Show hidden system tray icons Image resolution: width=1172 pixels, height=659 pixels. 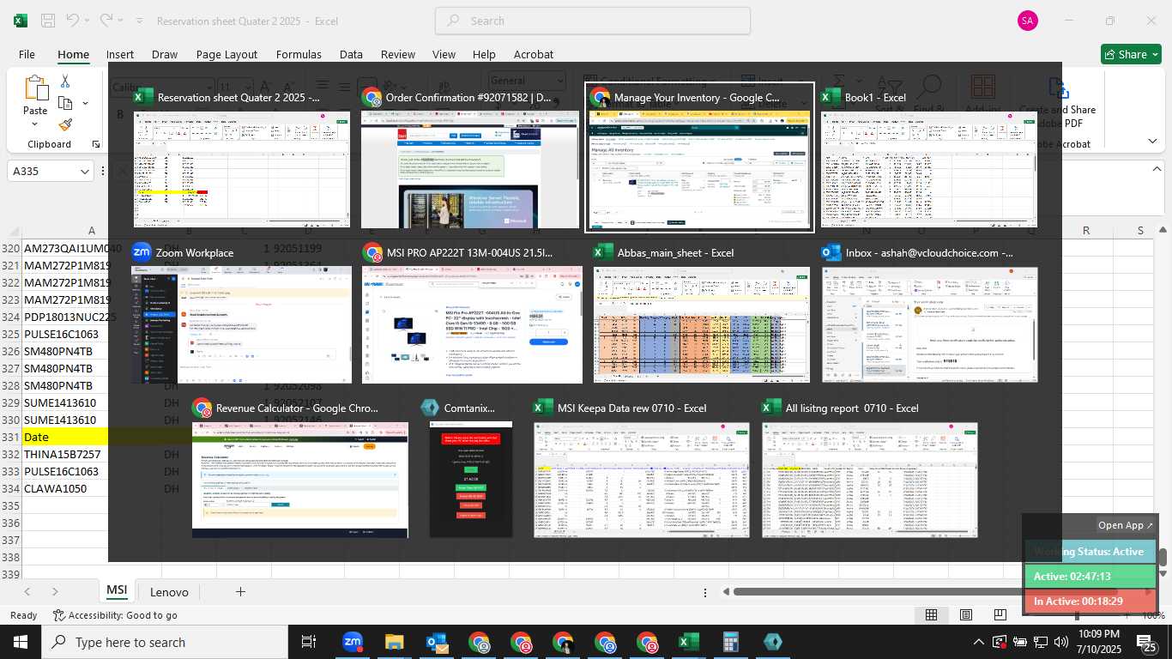(x=978, y=642)
